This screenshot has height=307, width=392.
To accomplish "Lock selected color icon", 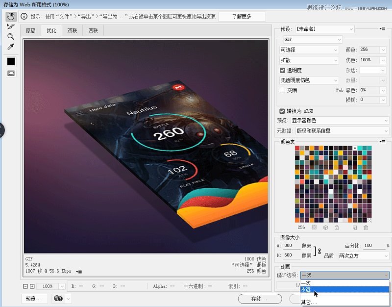I will coord(337,227).
